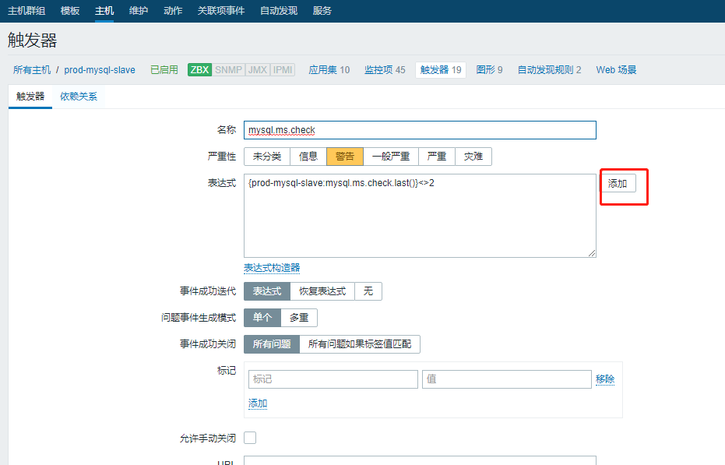Image resolution: width=725 pixels, height=465 pixels.
Task: Open the 模板 menu item
Action: pos(70,11)
